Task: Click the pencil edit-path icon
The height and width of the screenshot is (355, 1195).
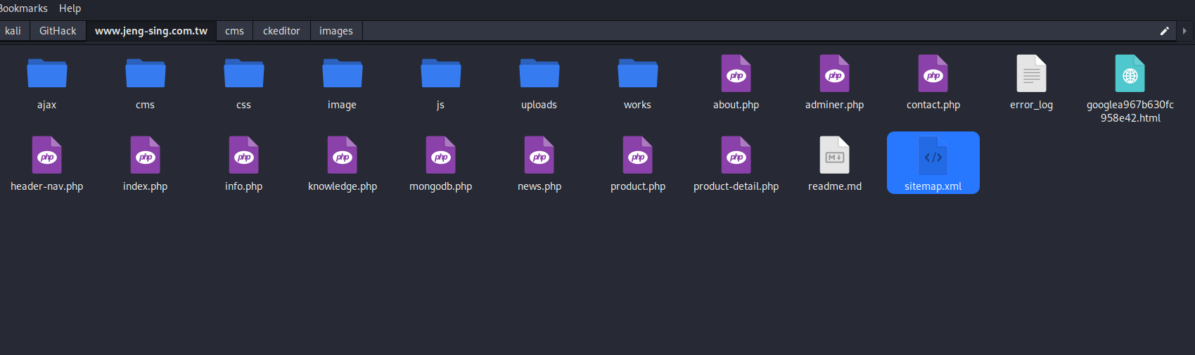Action: pyautogui.click(x=1165, y=31)
